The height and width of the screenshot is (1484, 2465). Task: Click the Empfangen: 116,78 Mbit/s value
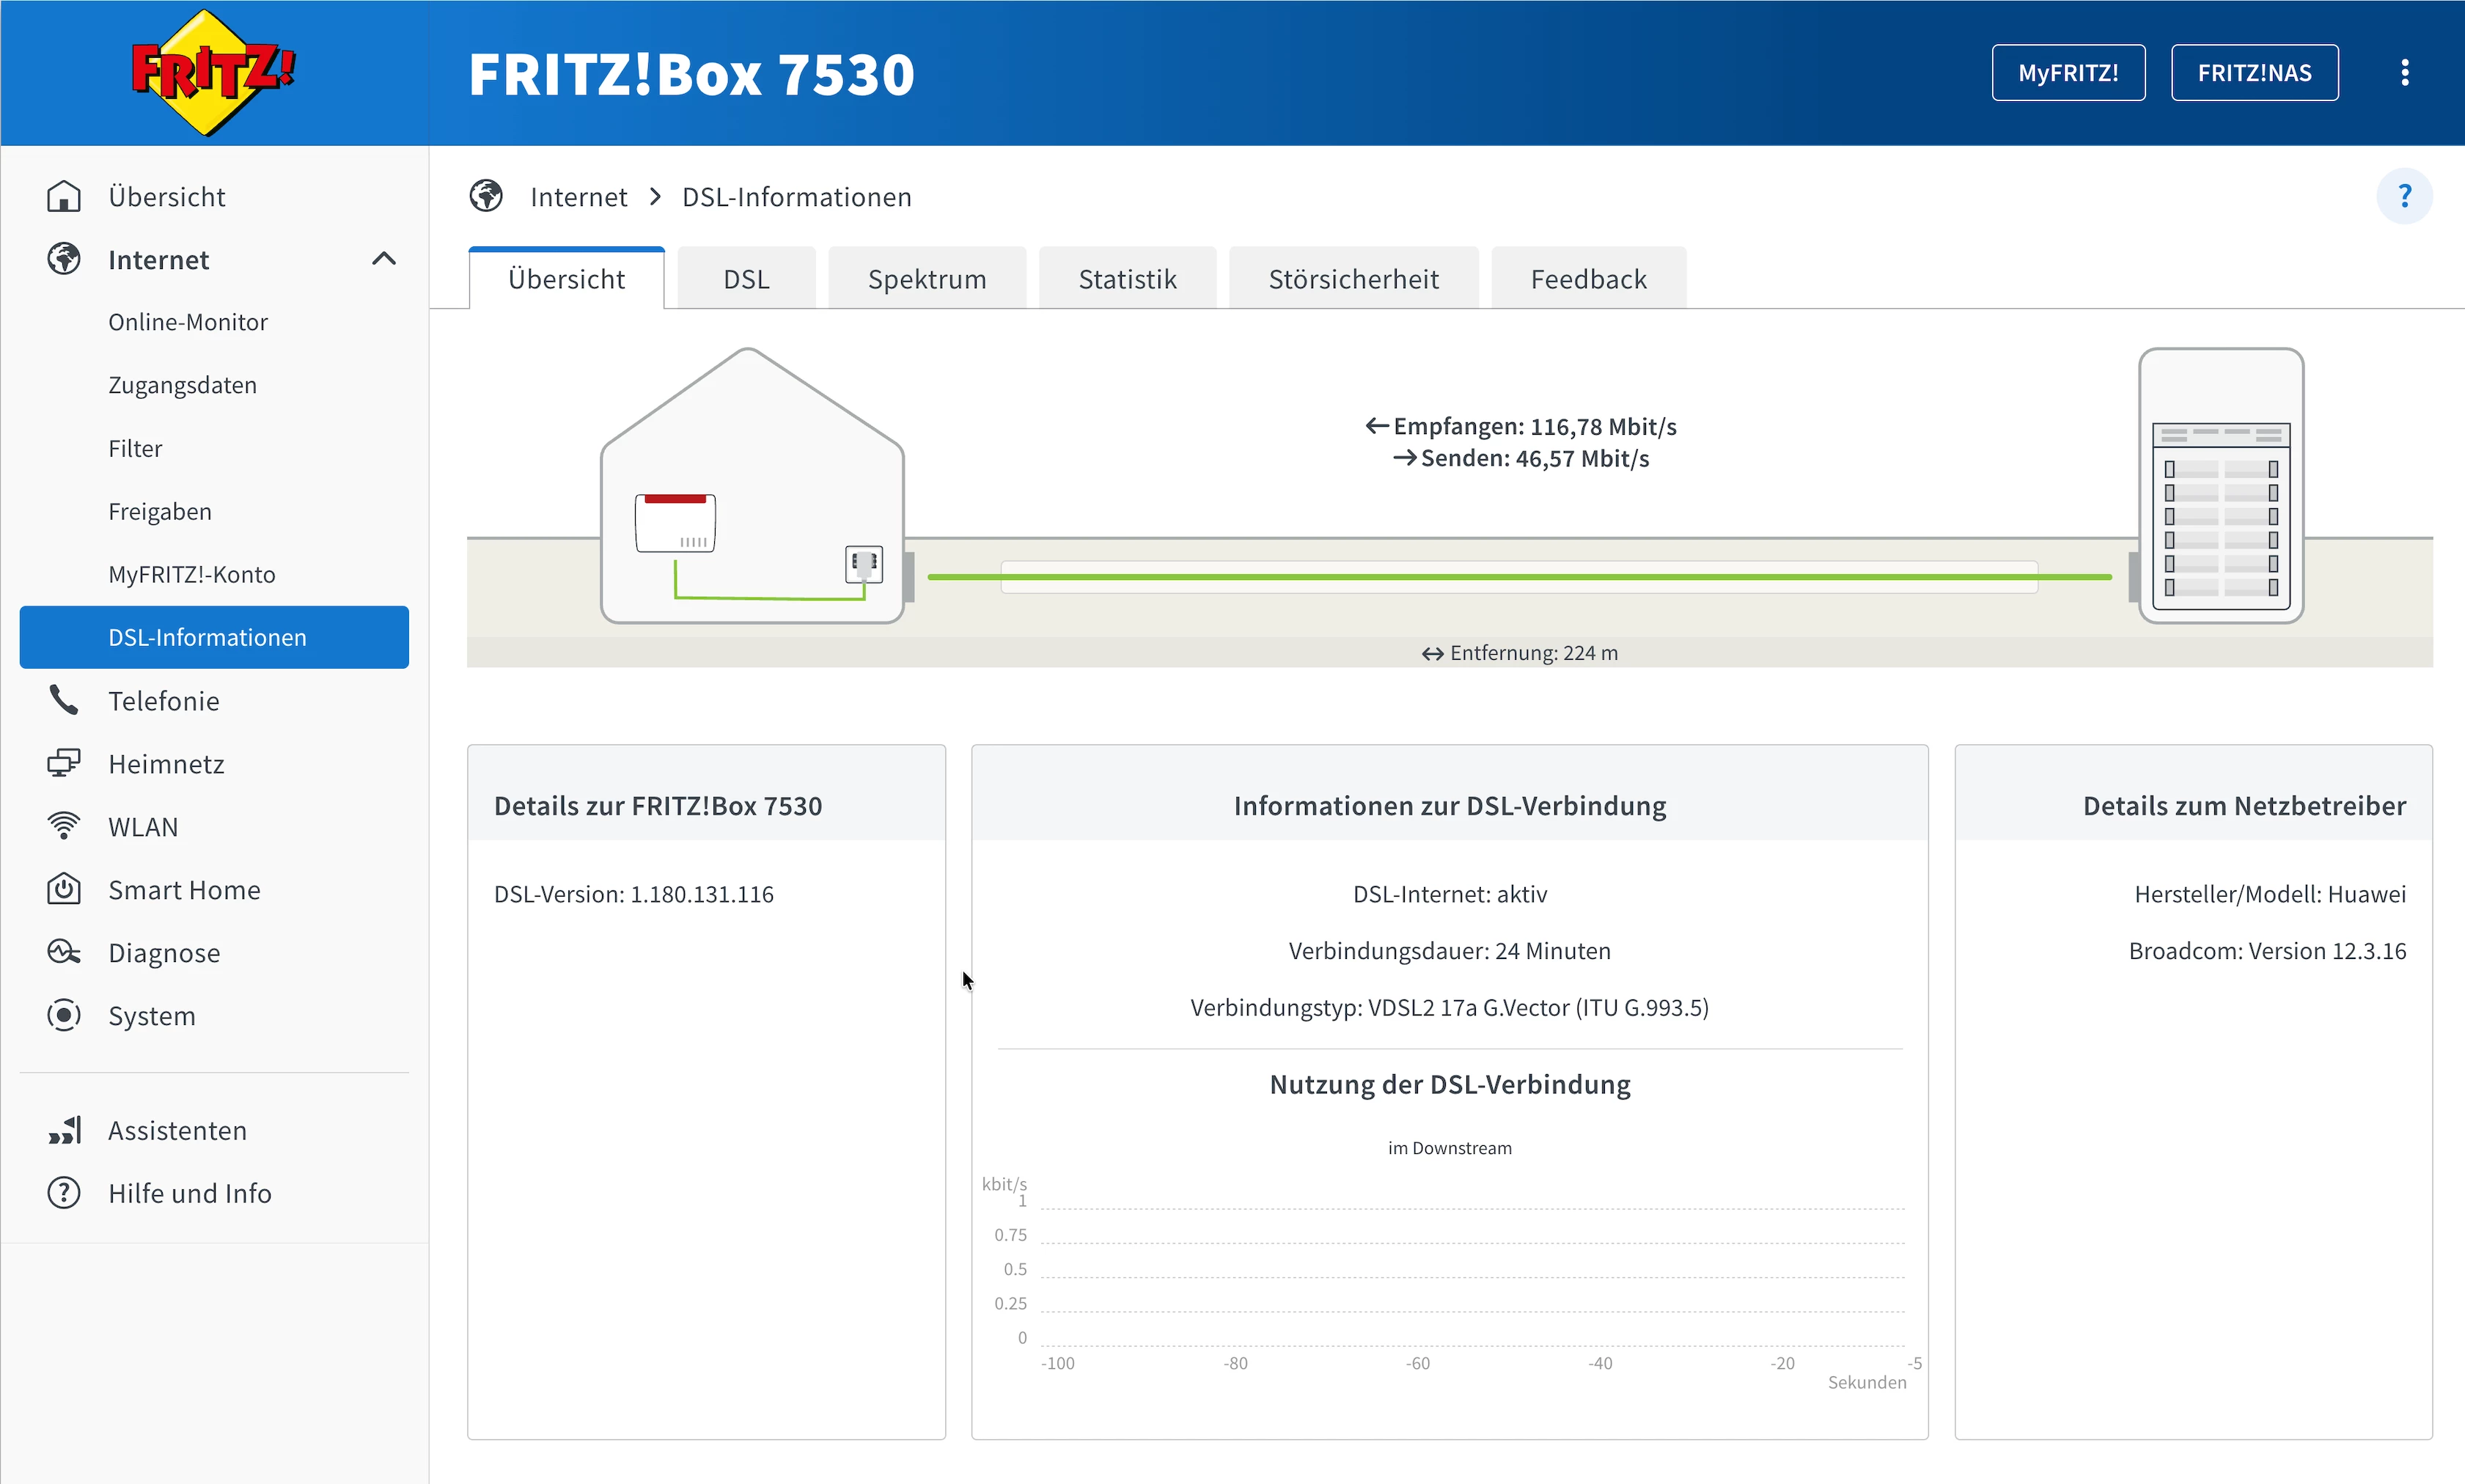[1522, 427]
